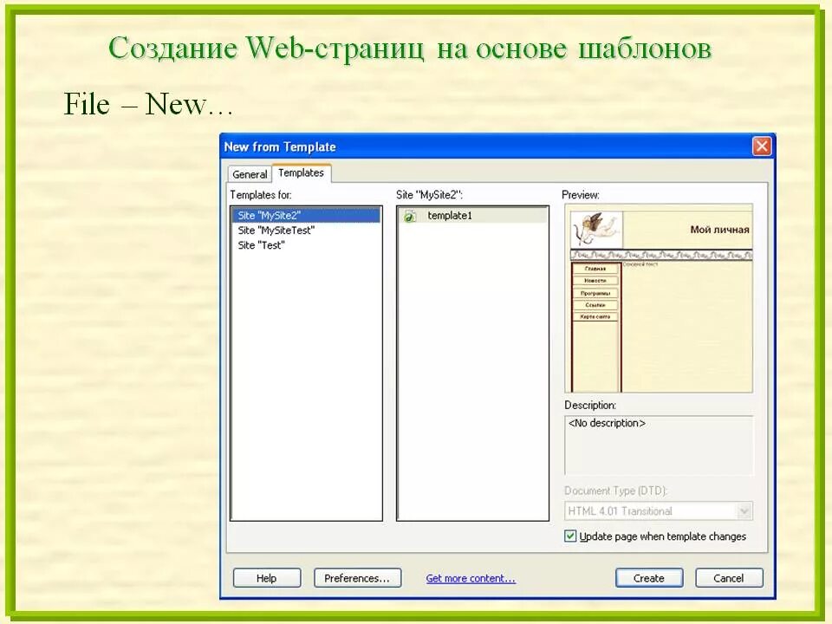832x624 pixels.
Task: Select Site "MySite2" in the Templates for list
Action: (x=307, y=216)
